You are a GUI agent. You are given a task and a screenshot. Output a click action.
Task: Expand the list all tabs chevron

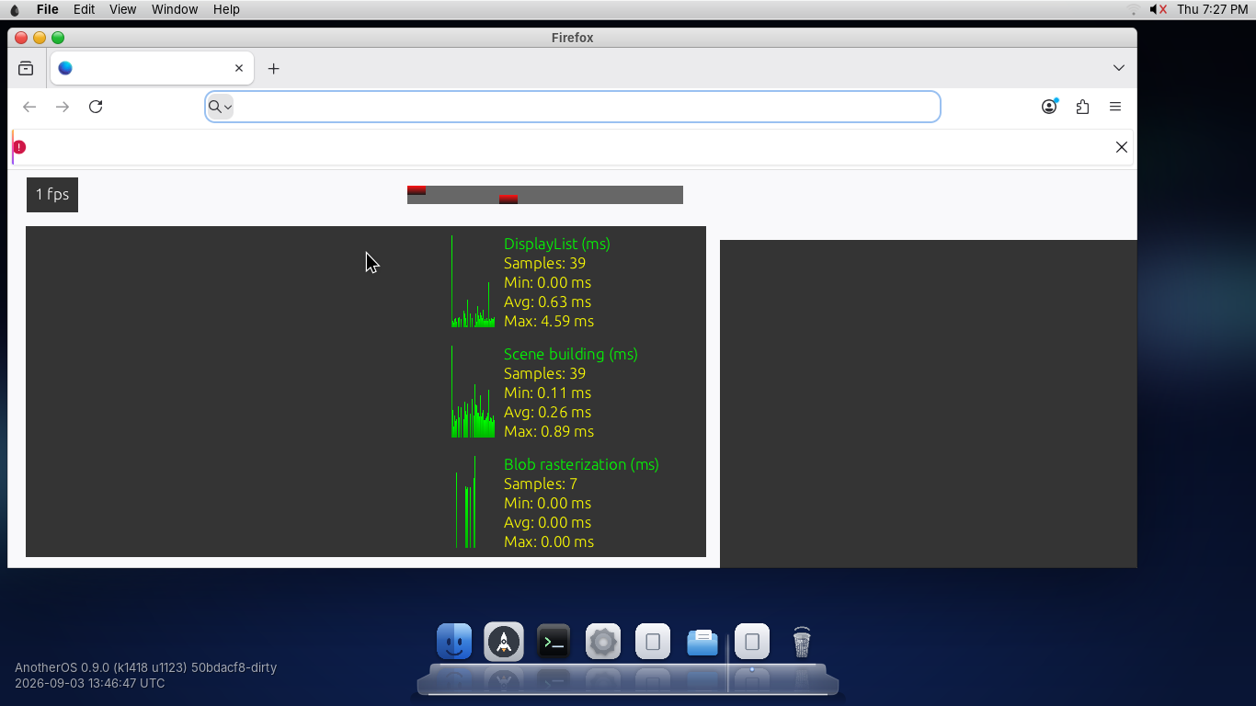point(1119,68)
